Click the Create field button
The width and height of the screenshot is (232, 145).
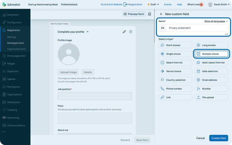click(x=218, y=138)
